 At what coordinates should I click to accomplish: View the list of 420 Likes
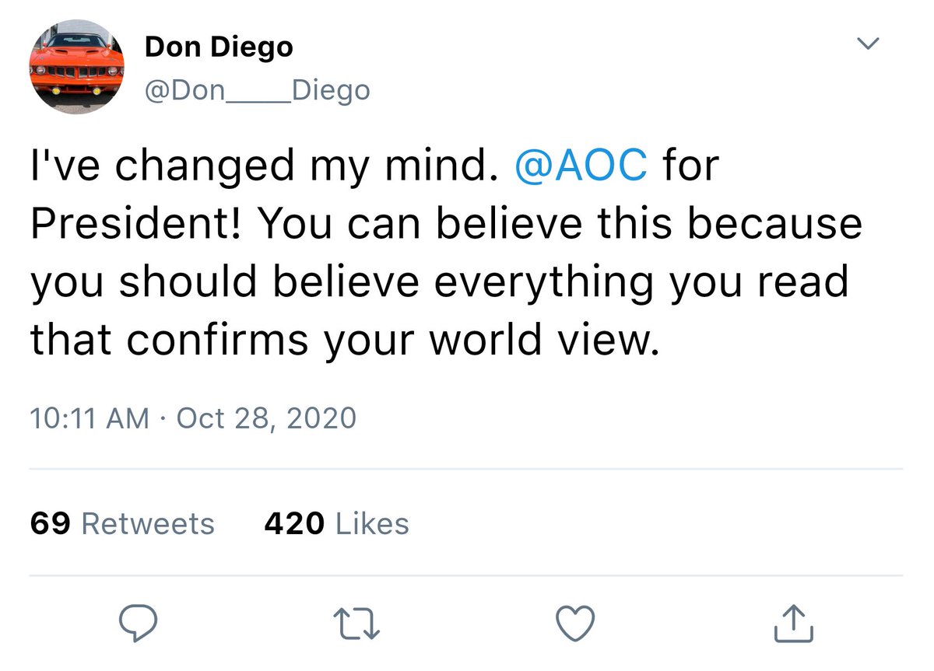[336, 523]
